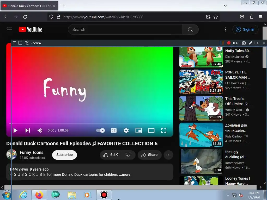Image resolution: width=267 pixels, height=200 pixels.
Task: Select the recorder full-region square icon
Action: 20,43
